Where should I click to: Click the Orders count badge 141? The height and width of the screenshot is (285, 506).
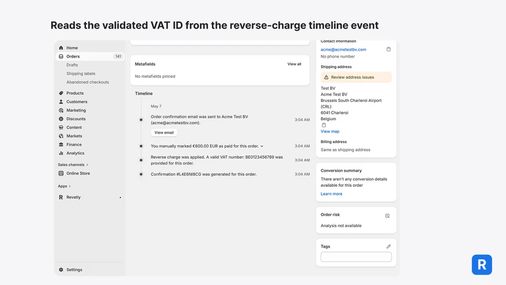118,56
